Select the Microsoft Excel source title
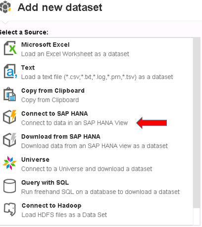 tap(46, 45)
